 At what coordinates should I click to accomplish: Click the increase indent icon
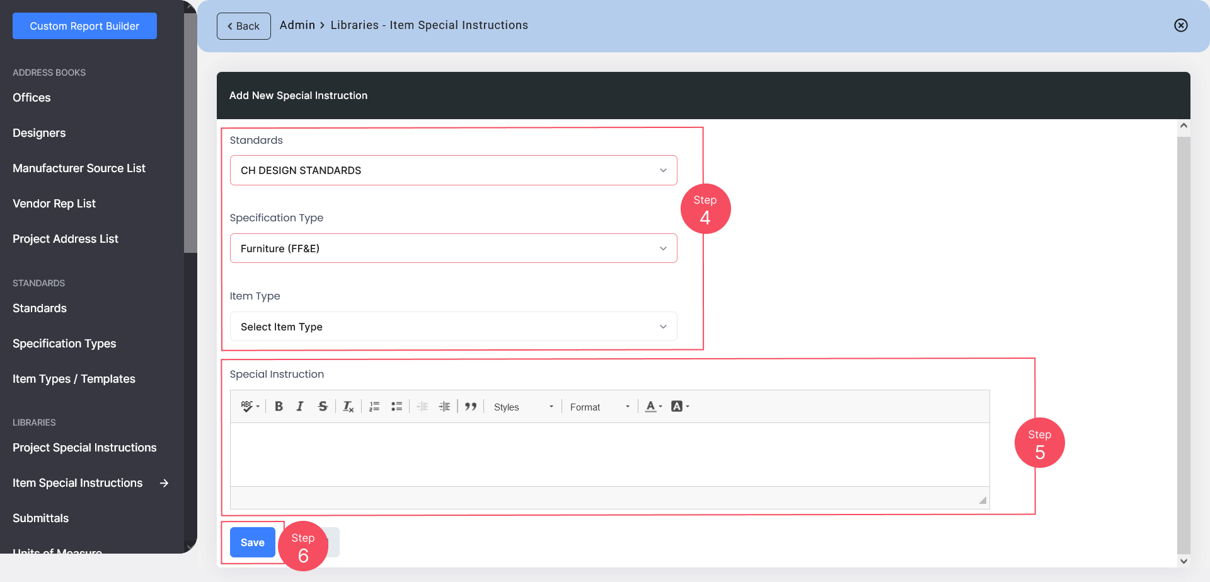444,407
